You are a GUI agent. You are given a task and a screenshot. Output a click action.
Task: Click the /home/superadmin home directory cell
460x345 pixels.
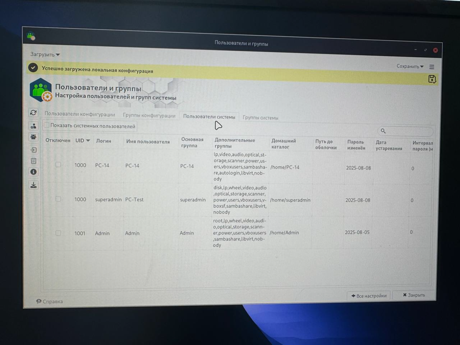(x=290, y=200)
